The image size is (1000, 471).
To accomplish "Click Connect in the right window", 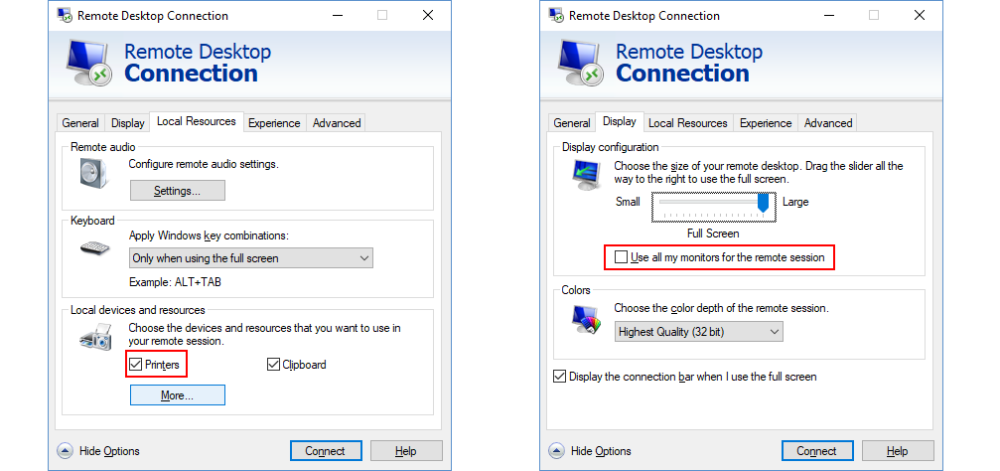I will [816, 451].
